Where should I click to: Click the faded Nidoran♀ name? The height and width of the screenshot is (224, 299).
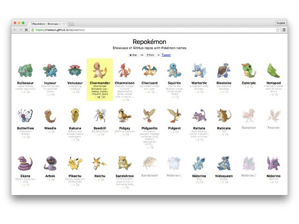click(x=174, y=175)
